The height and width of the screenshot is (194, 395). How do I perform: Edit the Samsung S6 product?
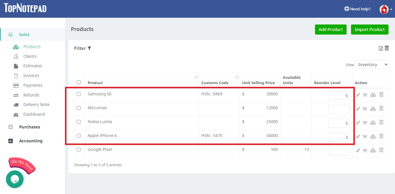pyautogui.click(x=358, y=94)
